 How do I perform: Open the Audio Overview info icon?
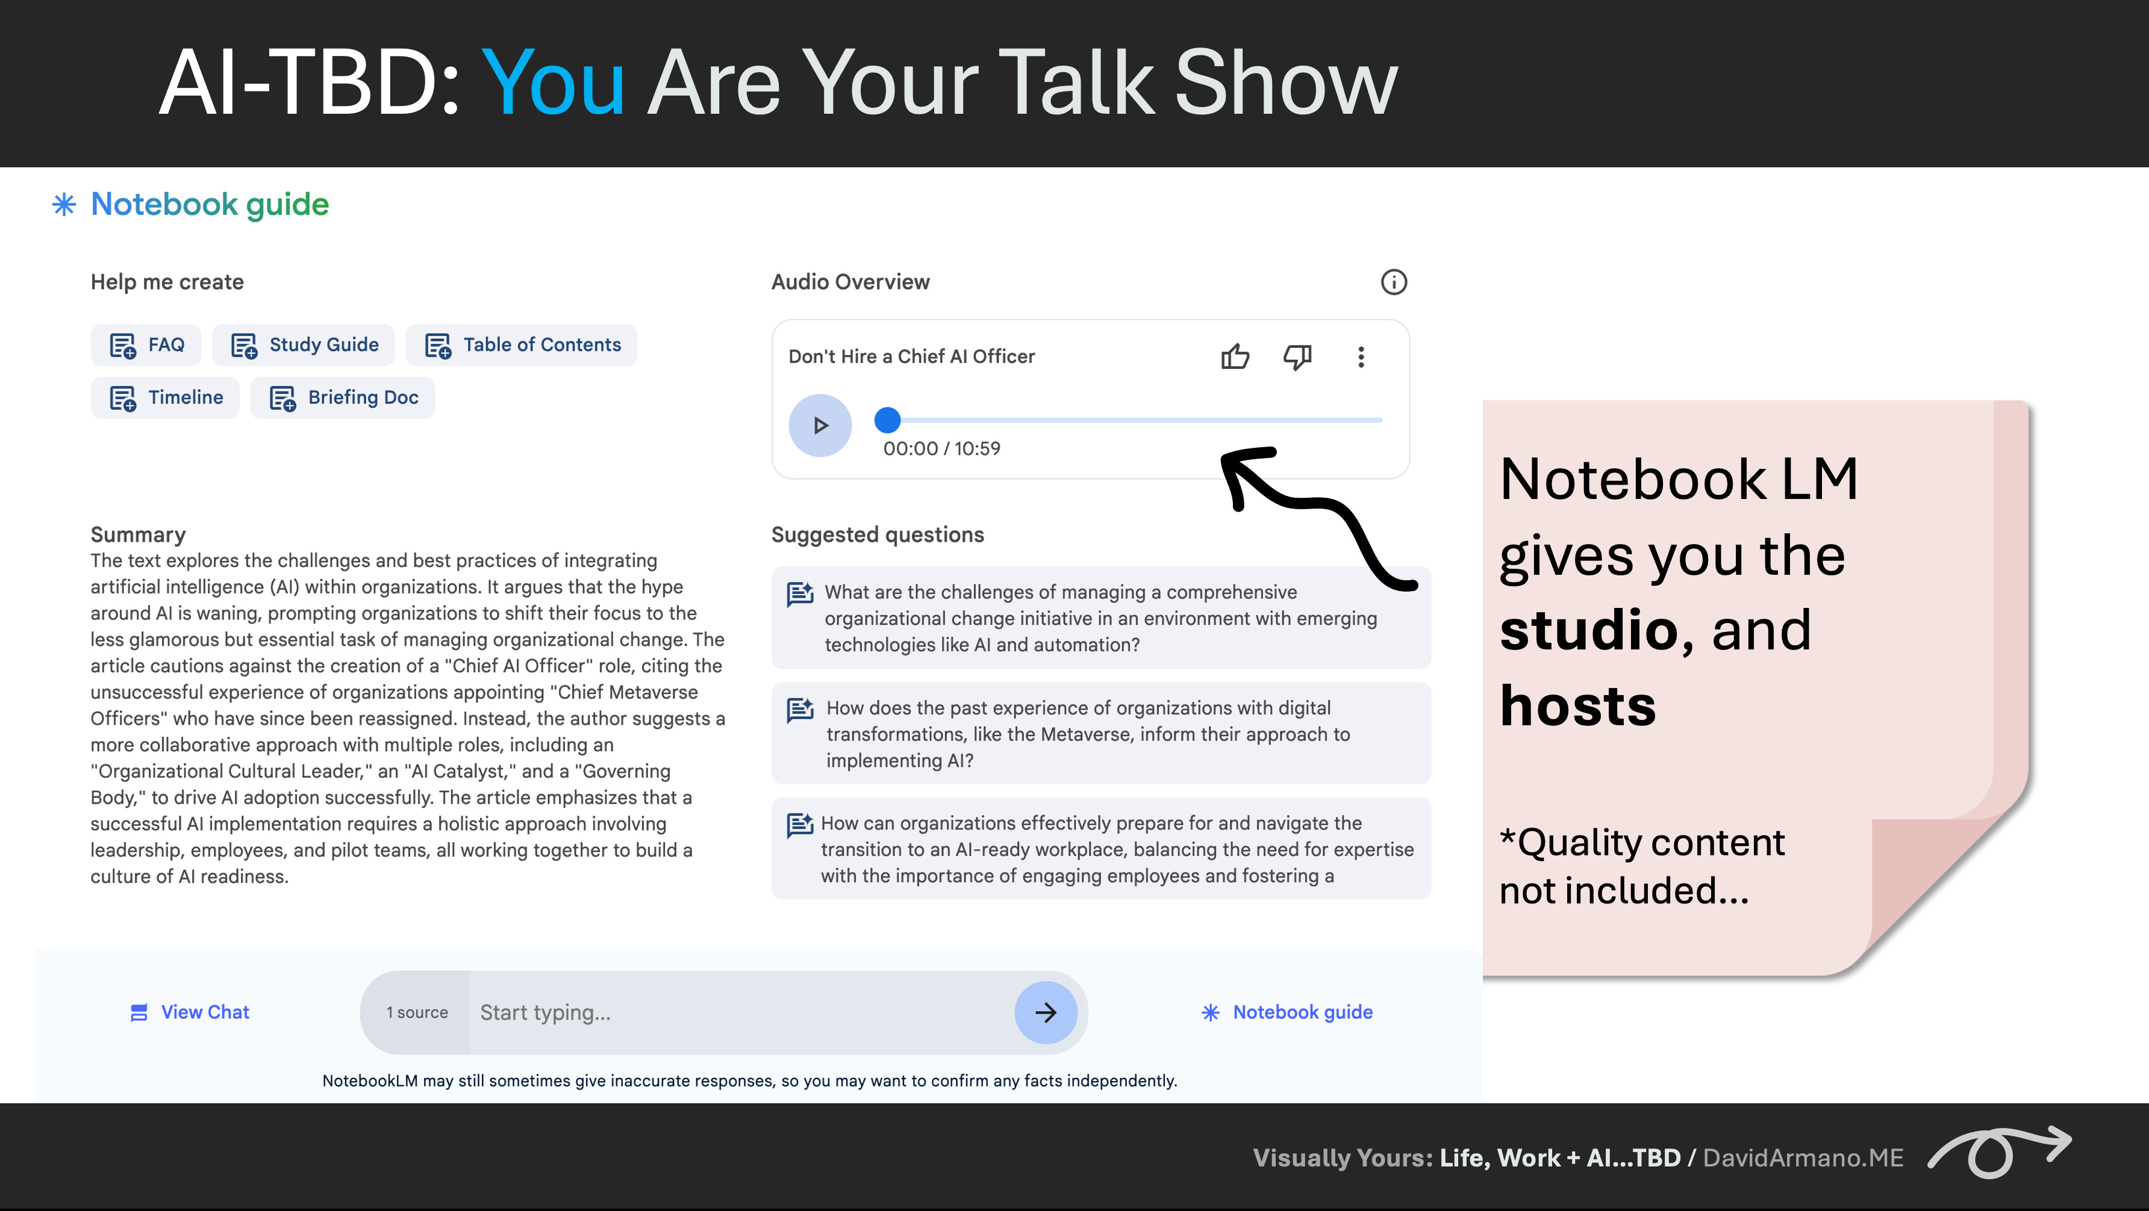[1393, 282]
